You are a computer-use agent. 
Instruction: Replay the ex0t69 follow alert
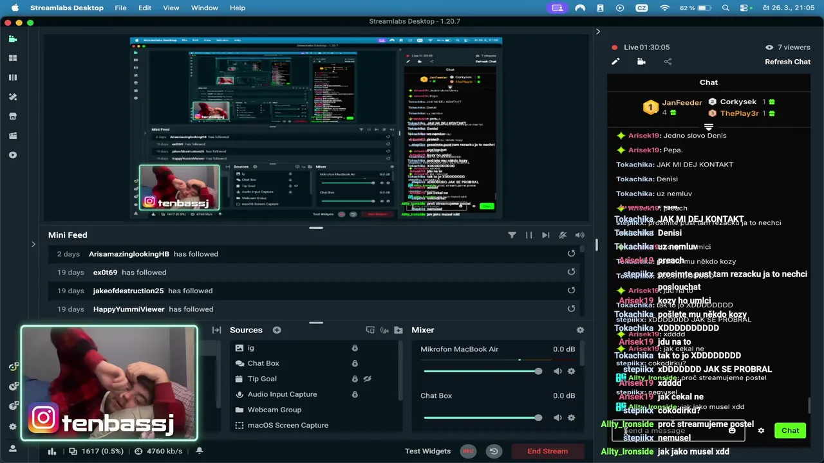(571, 272)
